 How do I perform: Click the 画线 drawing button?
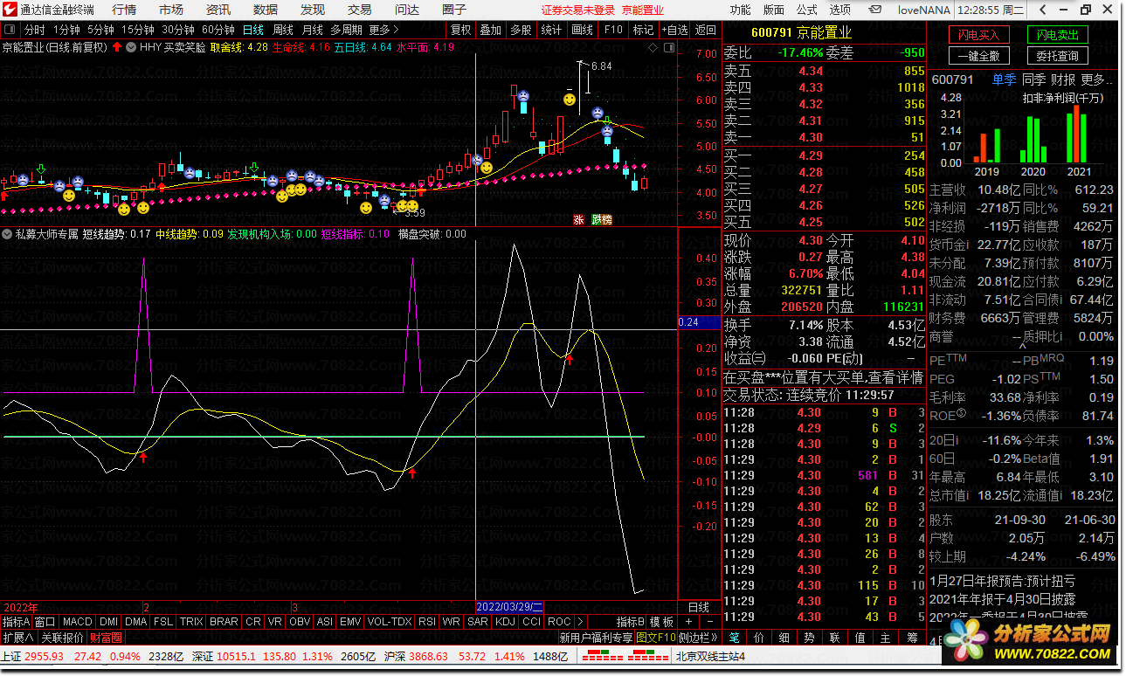point(582,30)
